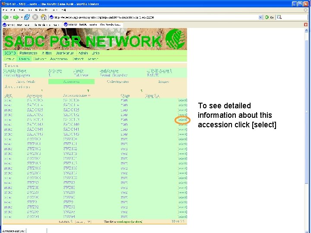Viewport: 311px width, 233px height.
Task: Open the Utilities site menu
Action: click(47, 53)
